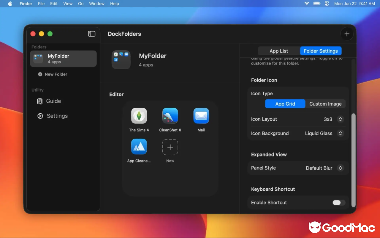This screenshot has width=380, height=238.
Task: Open the Guide utility page
Action: 49,101
